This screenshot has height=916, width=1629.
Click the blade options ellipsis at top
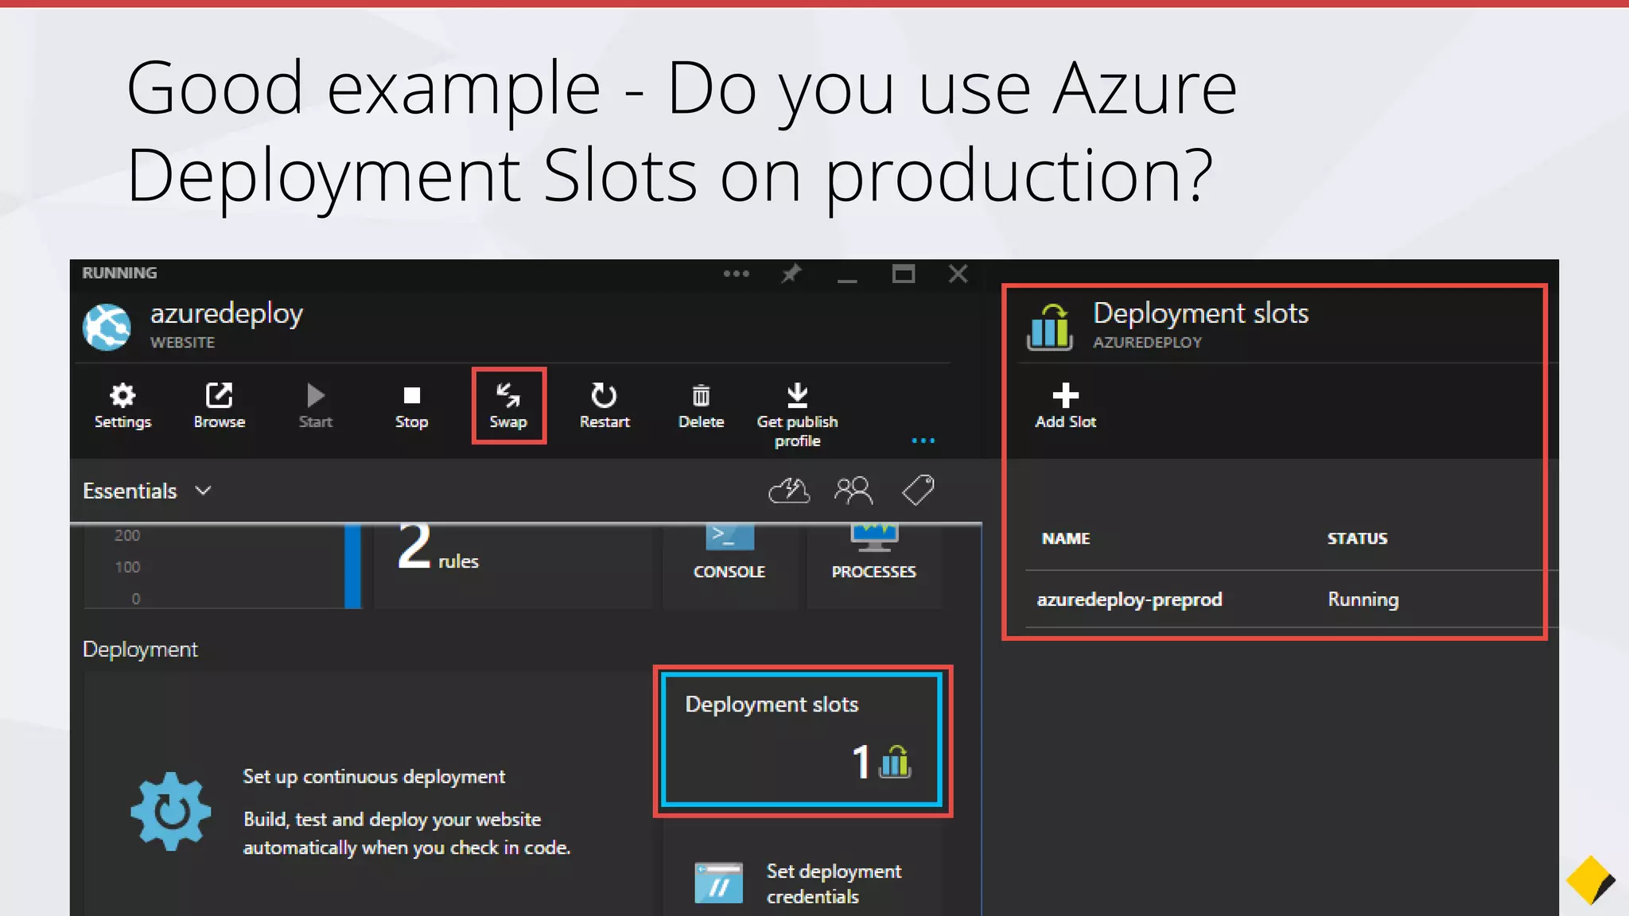pos(737,274)
